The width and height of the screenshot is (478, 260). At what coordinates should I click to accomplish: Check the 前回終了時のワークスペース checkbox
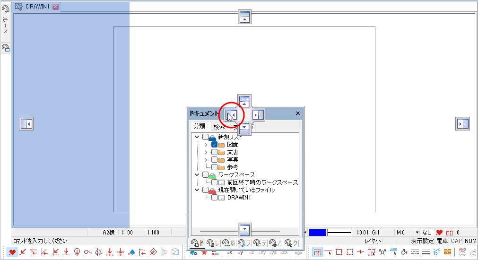click(214, 182)
